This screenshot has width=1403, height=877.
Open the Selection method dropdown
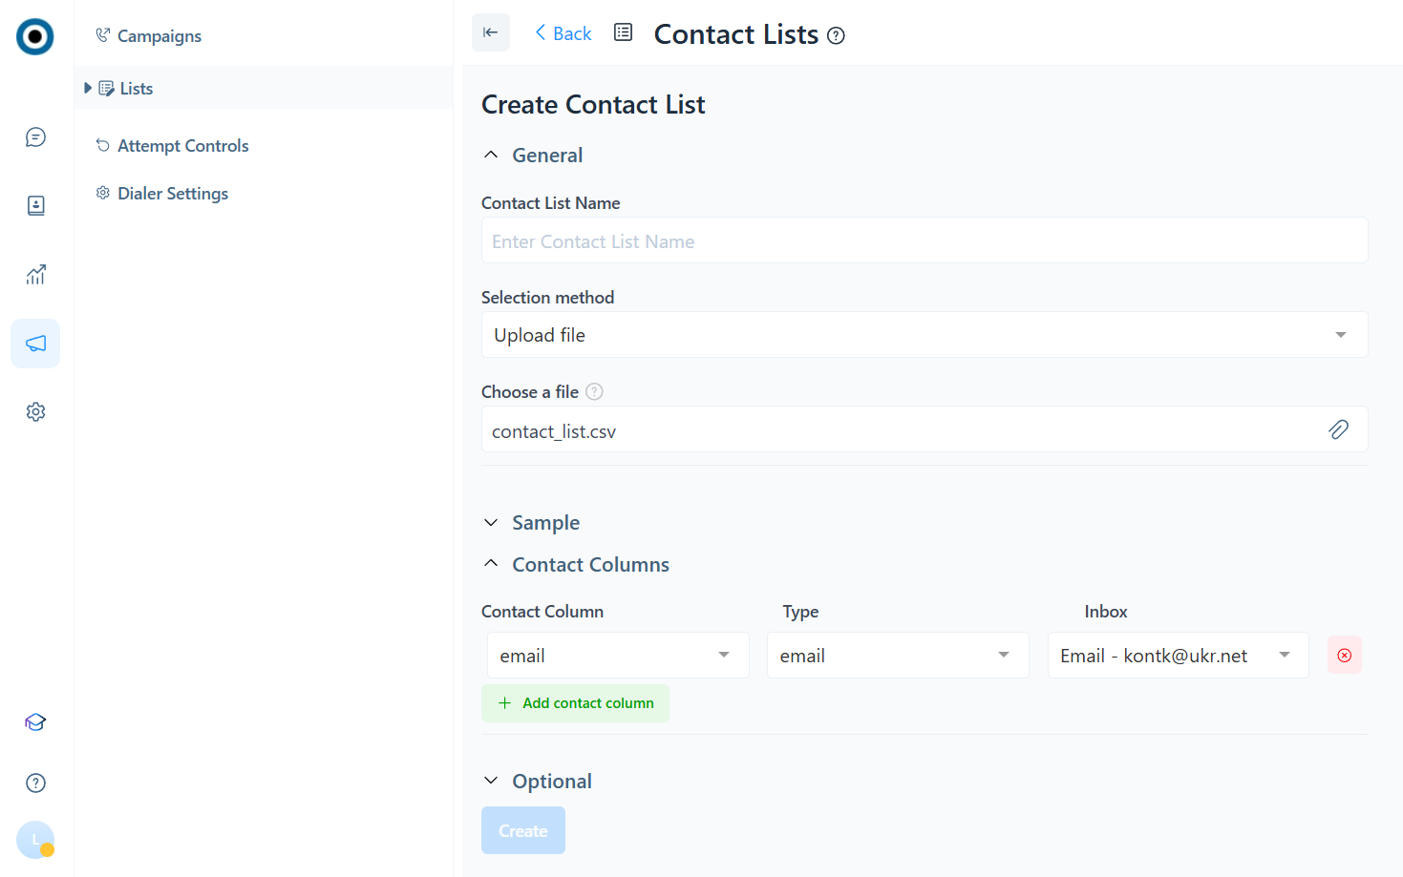924,335
